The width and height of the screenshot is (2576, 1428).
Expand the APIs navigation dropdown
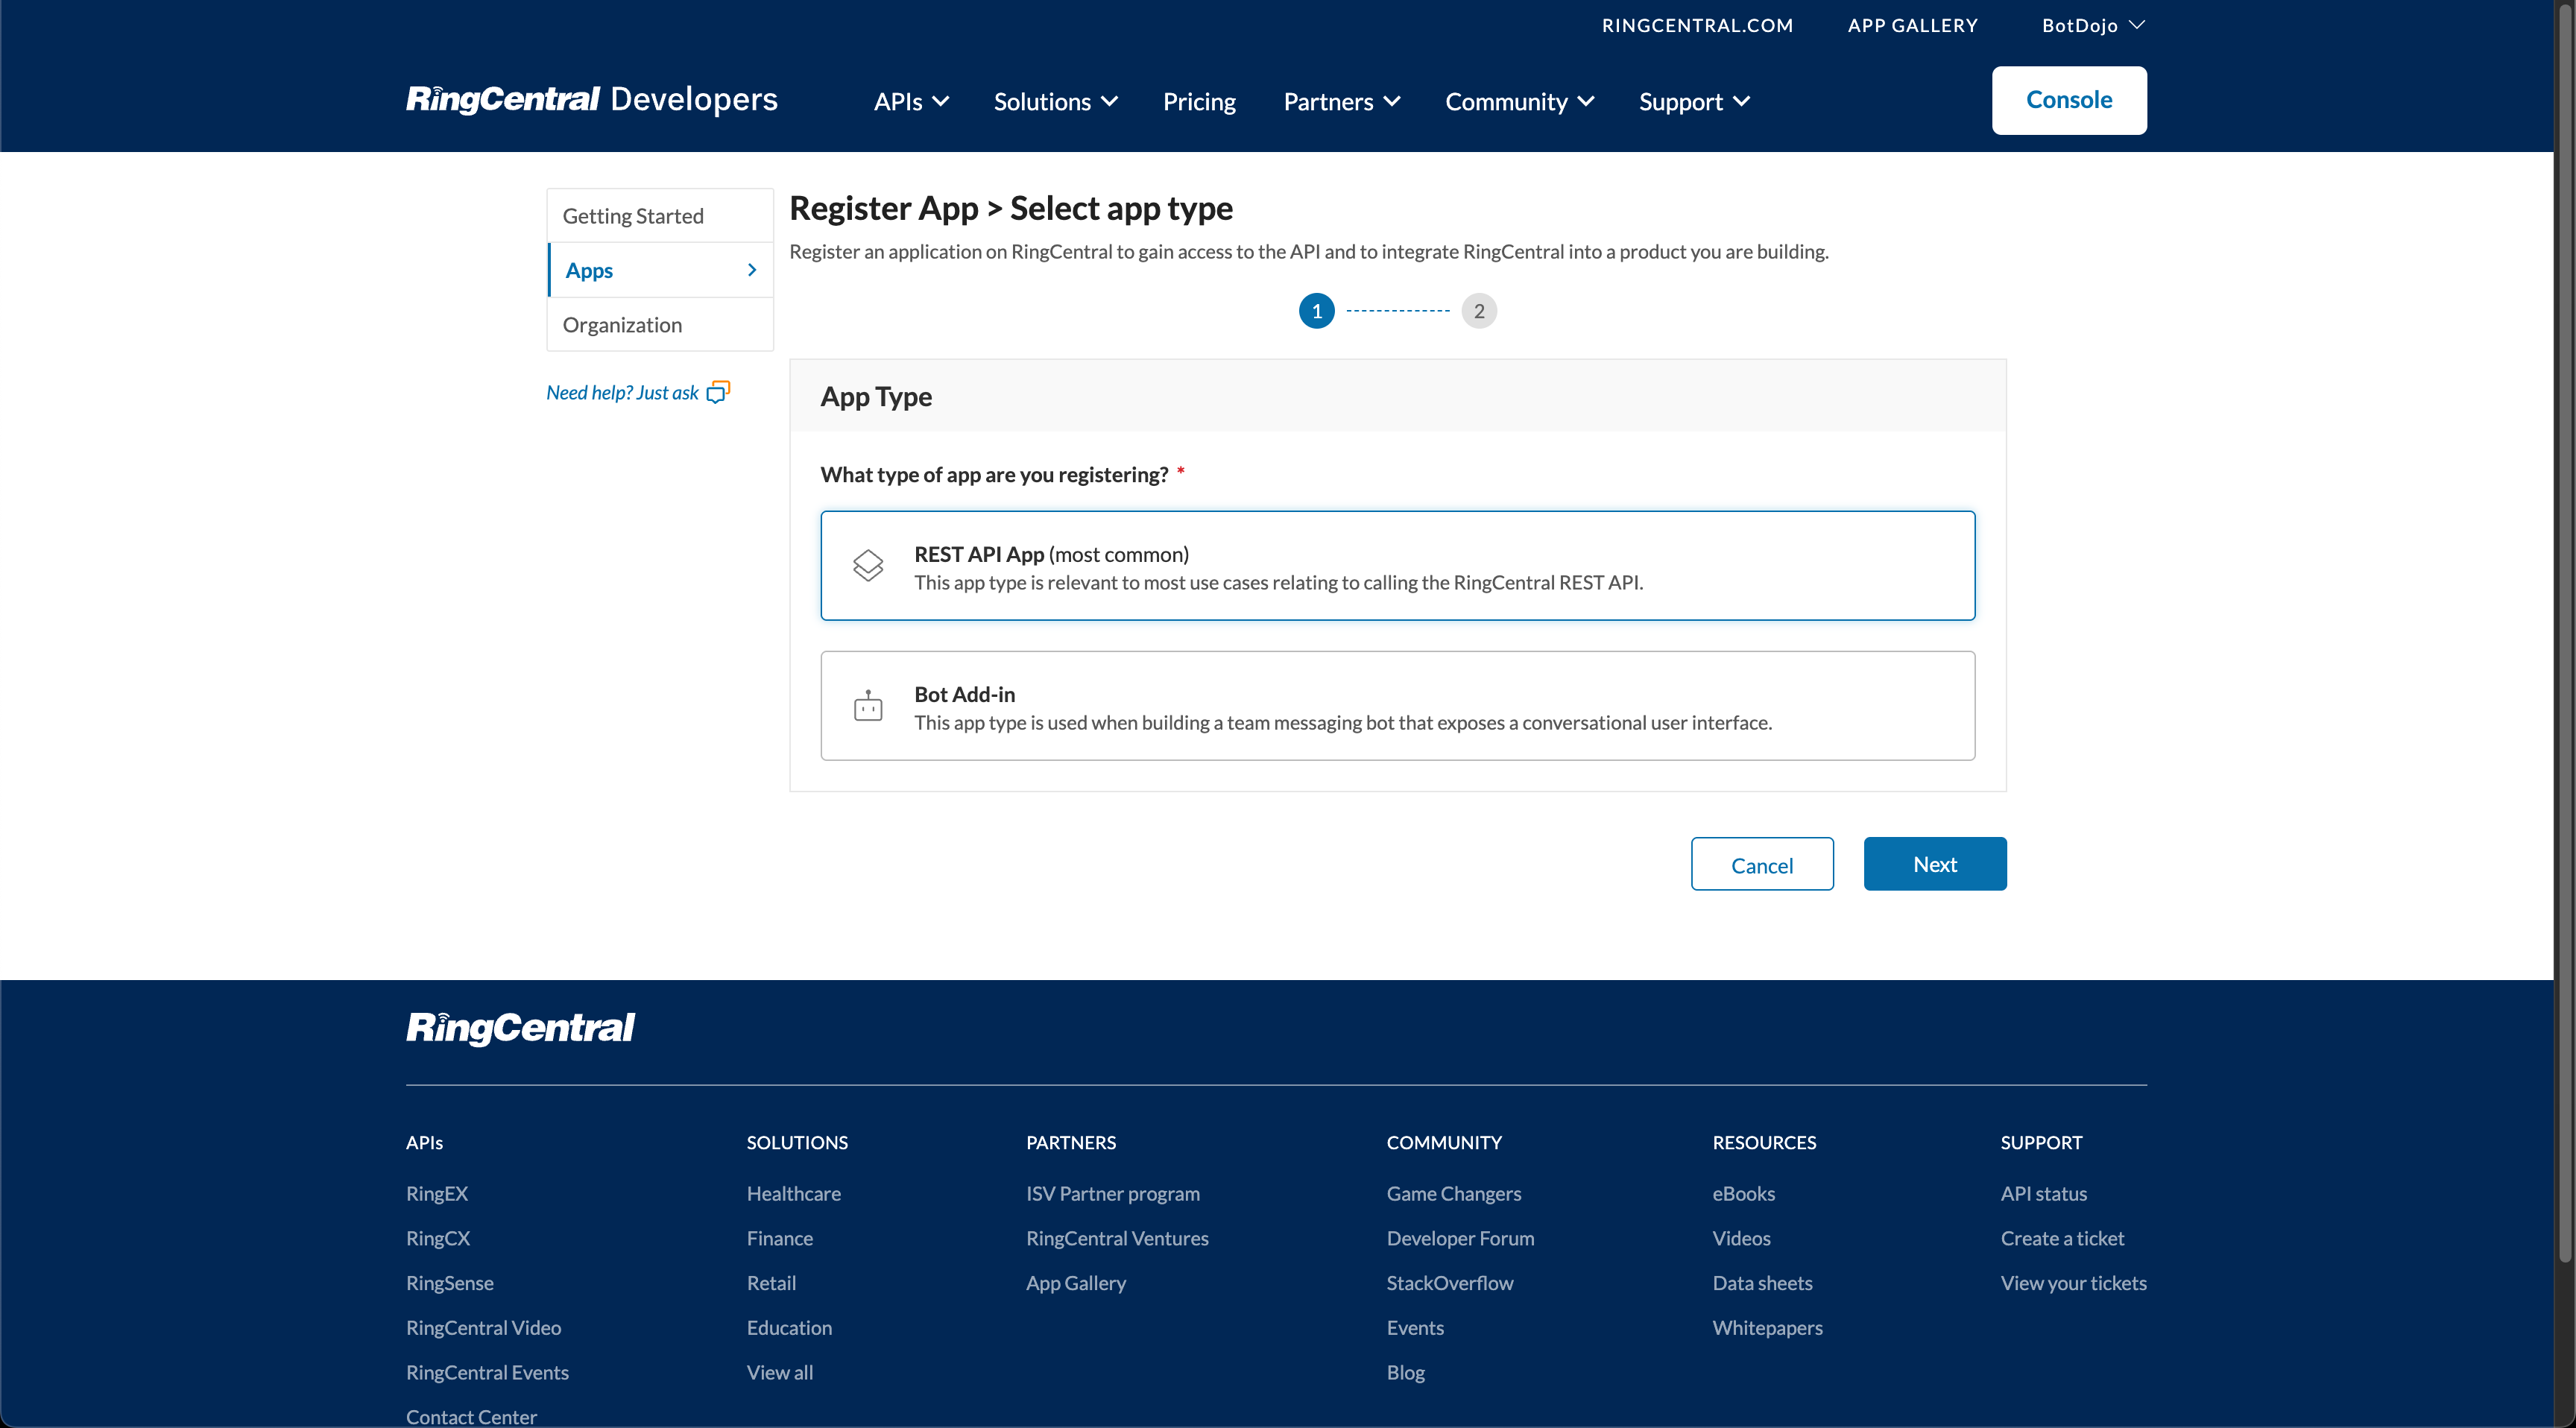[x=909, y=100]
